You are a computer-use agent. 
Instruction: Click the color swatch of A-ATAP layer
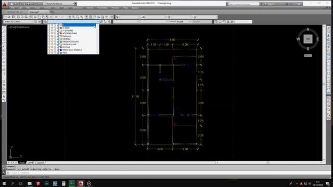click(x=60, y=28)
